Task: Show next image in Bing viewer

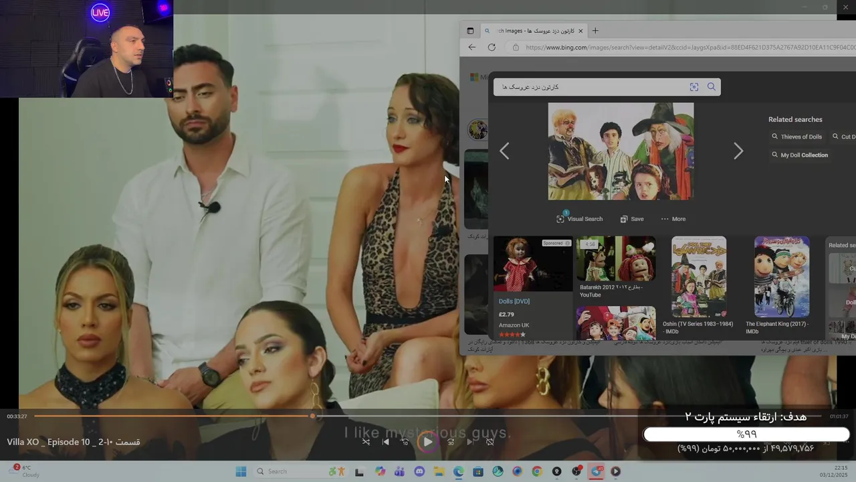Action: (x=738, y=151)
